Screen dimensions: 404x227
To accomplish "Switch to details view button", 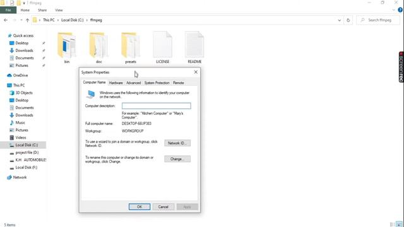I will [393, 224].
